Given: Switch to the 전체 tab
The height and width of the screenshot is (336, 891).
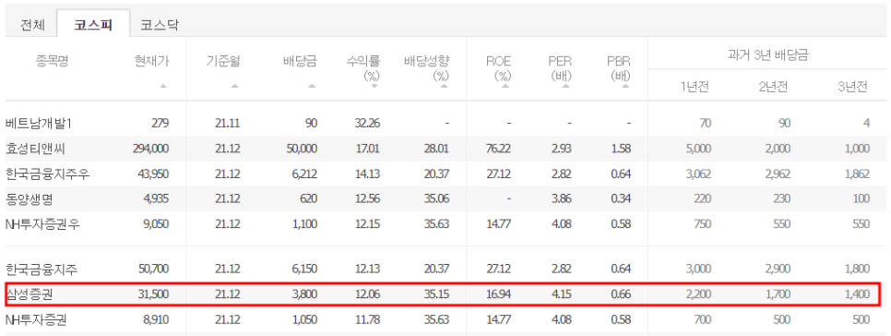Looking at the screenshot, I should click(x=31, y=25).
